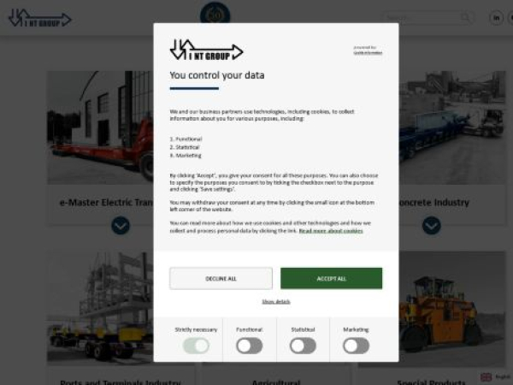This screenshot has width=513, height=385.
Task: Expand the e-Master Electric Transporter chevron
Action: pos(121,226)
